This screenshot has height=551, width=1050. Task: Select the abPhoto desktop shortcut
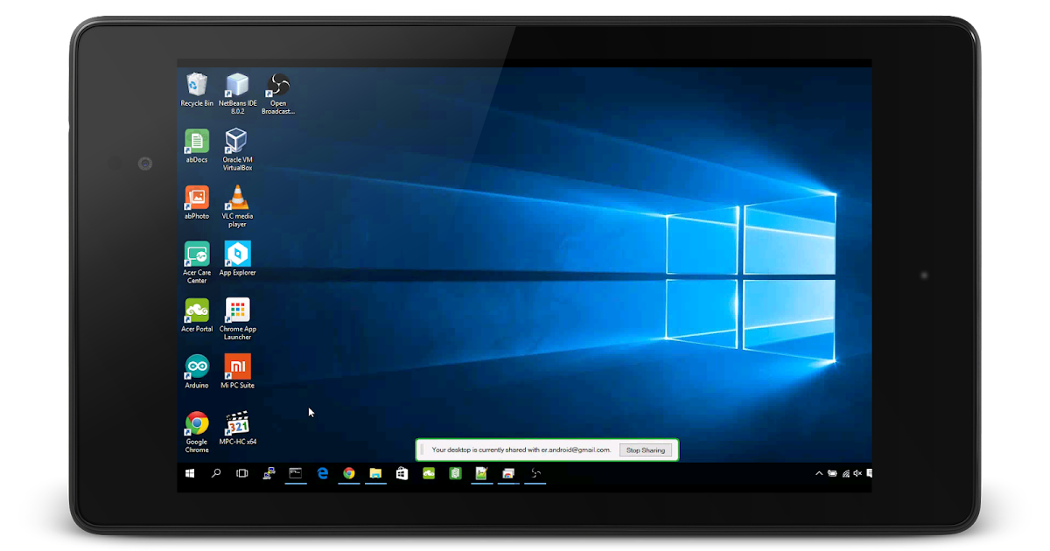point(197,202)
